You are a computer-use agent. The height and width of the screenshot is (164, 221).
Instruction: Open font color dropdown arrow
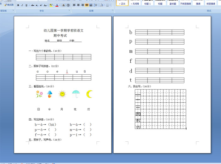click(x=60, y=5)
